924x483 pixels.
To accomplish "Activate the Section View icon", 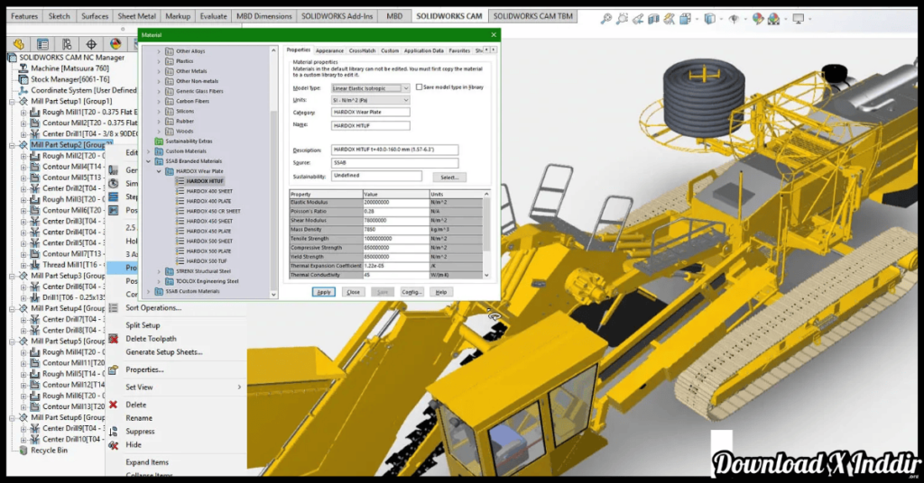I will point(653,19).
